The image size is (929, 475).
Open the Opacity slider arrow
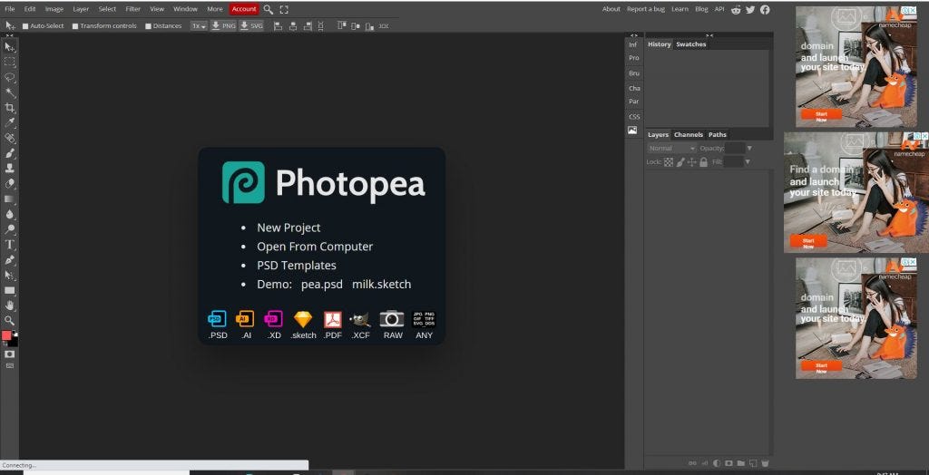tap(748, 148)
